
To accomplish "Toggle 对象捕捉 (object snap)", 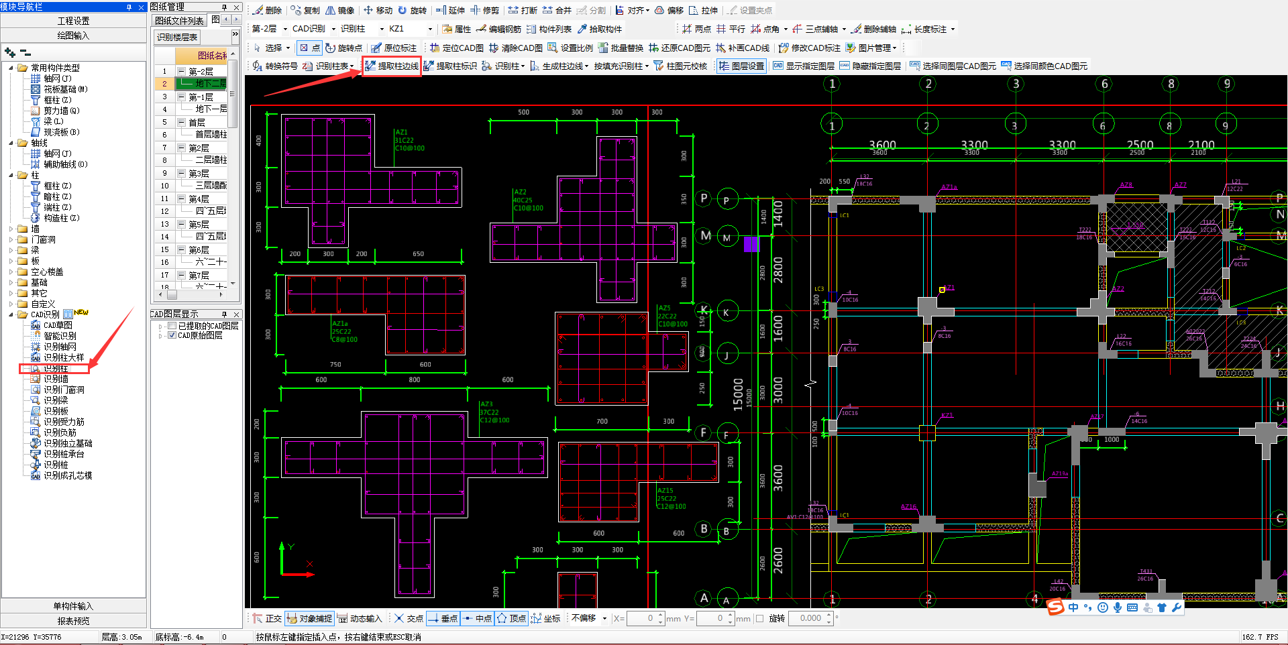I will click(309, 618).
